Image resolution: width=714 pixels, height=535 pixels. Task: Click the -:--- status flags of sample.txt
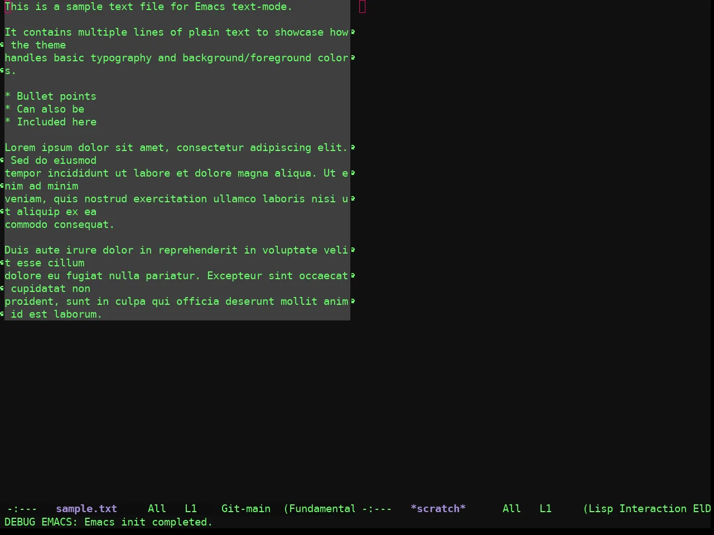tap(22, 509)
